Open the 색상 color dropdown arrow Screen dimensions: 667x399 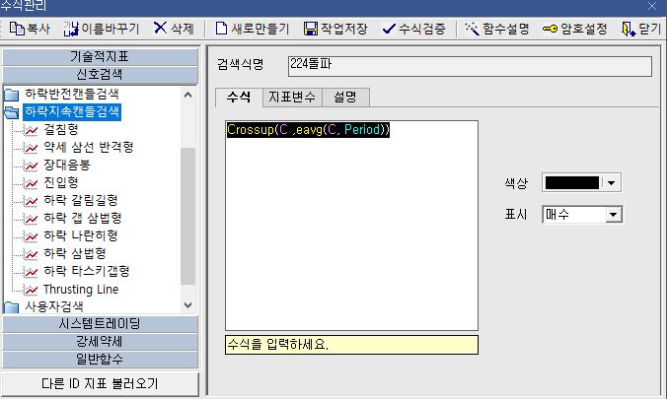click(x=612, y=183)
